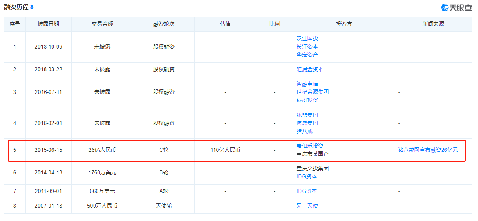
Task: Select the text 重庆文投集团
Action: [x=312, y=168]
